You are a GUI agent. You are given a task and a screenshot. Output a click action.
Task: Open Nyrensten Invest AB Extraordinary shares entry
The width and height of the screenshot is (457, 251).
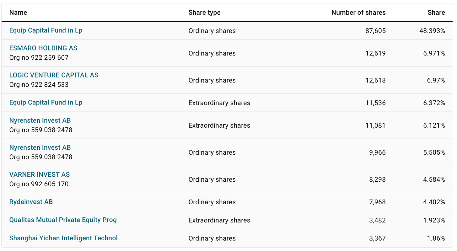[40, 120]
